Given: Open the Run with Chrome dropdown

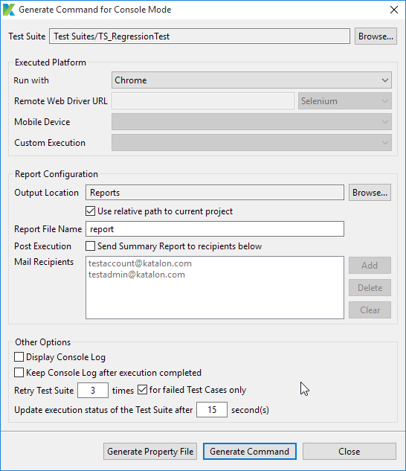Looking at the screenshot, I should [251, 80].
